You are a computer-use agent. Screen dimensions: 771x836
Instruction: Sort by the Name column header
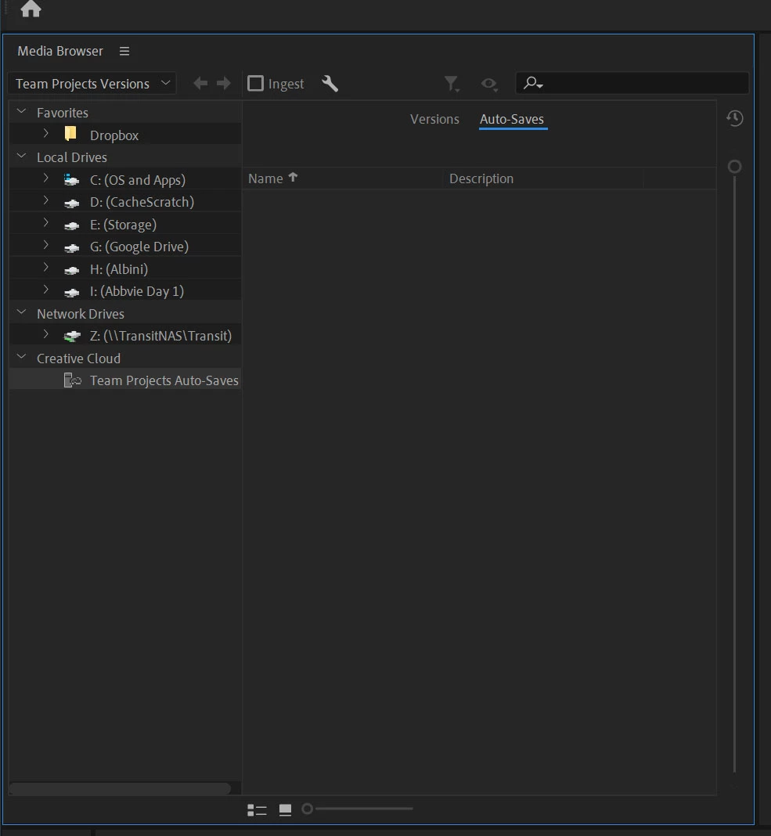coord(265,178)
